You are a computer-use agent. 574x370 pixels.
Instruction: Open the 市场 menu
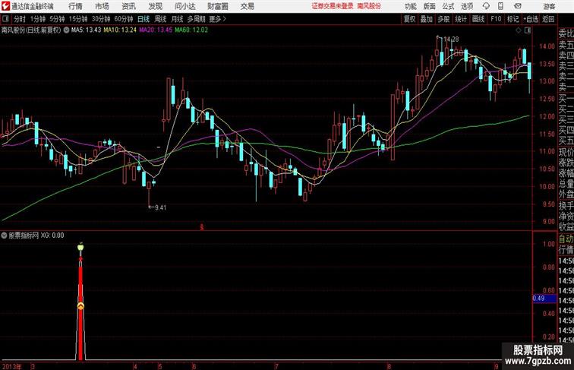coord(102,6)
